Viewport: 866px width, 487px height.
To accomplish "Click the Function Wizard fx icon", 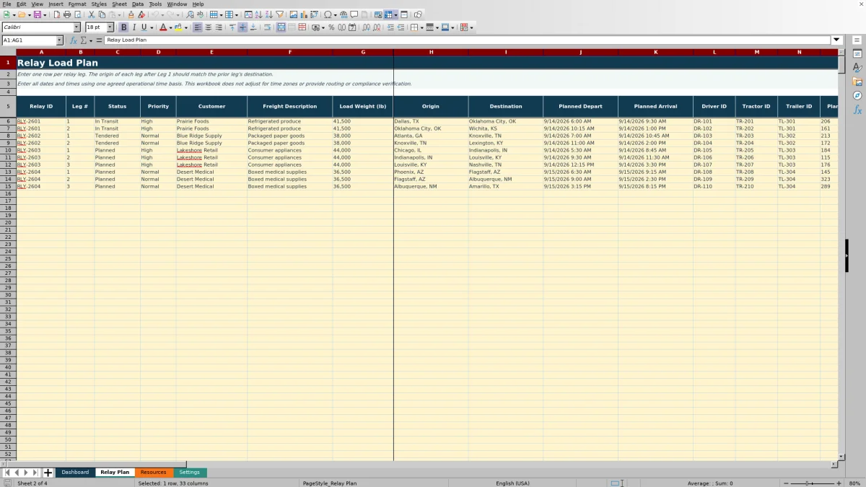I will (x=74, y=40).
